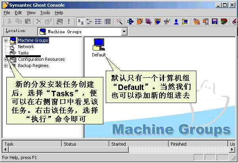
Task: Select Tasks in the tree
Action: click(23, 53)
